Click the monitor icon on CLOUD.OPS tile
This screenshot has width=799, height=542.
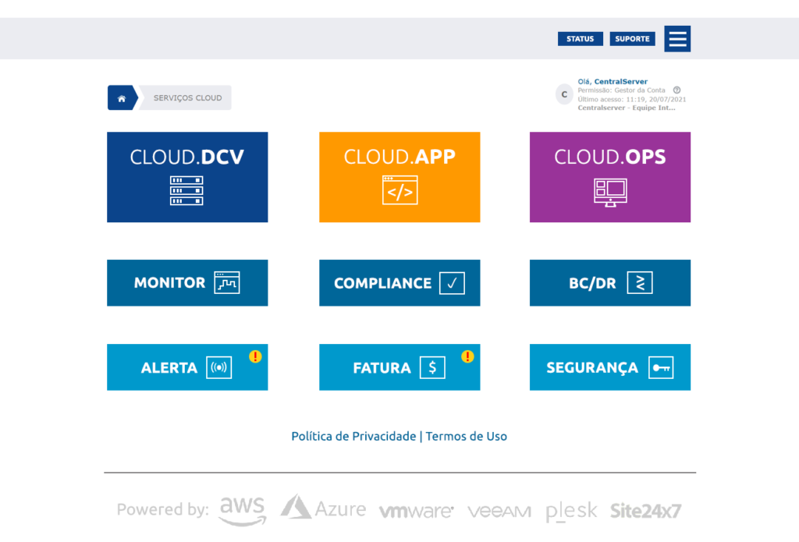click(x=610, y=190)
